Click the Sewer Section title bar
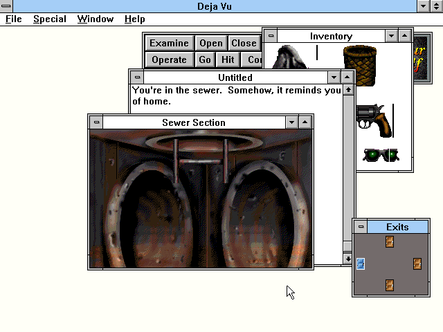443x332 pixels. tap(194, 122)
